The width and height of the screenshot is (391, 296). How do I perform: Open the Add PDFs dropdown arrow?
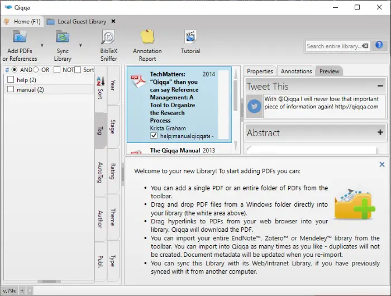pos(42,45)
